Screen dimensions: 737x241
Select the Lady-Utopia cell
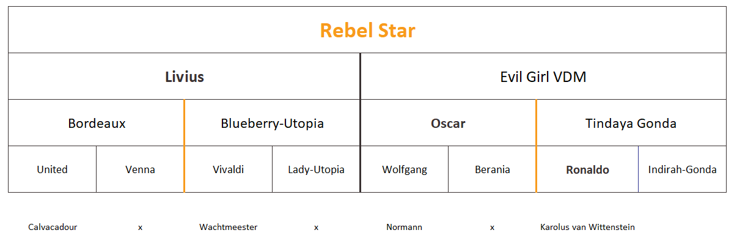(x=316, y=169)
